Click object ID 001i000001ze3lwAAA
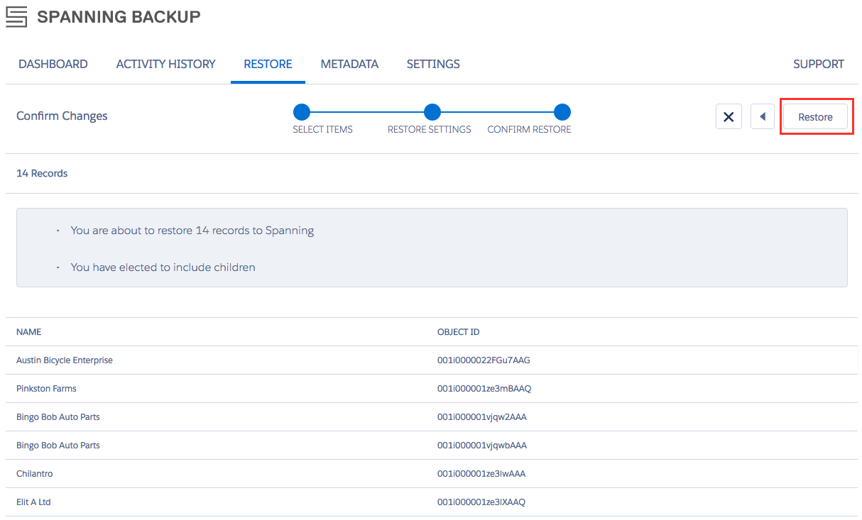Screen dimensions: 862x520 point(481,474)
